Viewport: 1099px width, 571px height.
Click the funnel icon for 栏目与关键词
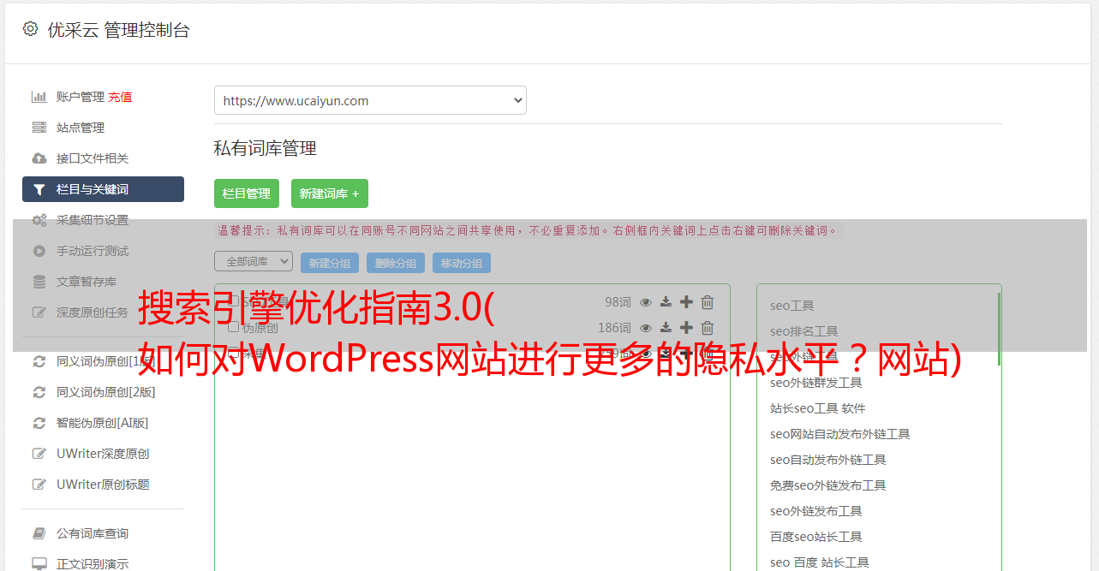coord(39,189)
